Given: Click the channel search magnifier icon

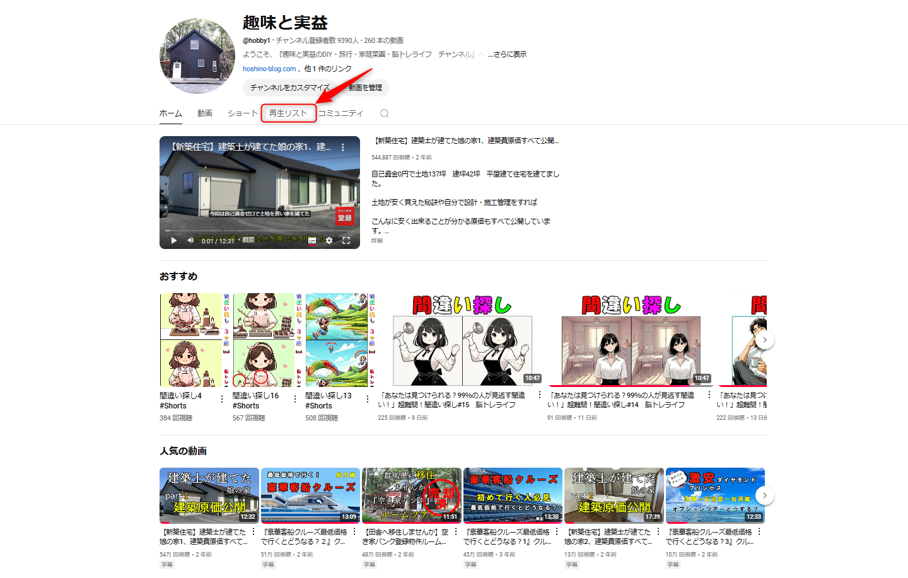Looking at the screenshot, I should point(384,113).
